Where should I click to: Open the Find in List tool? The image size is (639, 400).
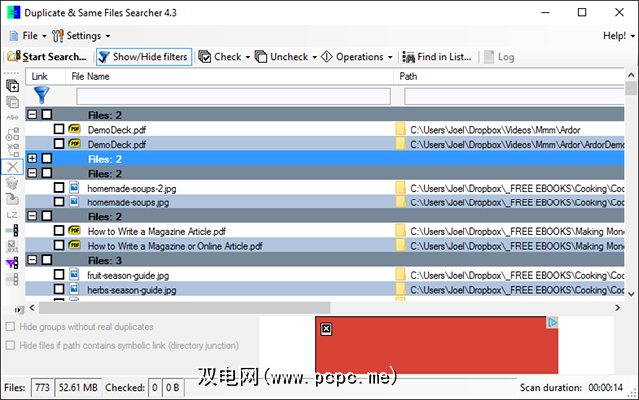437,57
